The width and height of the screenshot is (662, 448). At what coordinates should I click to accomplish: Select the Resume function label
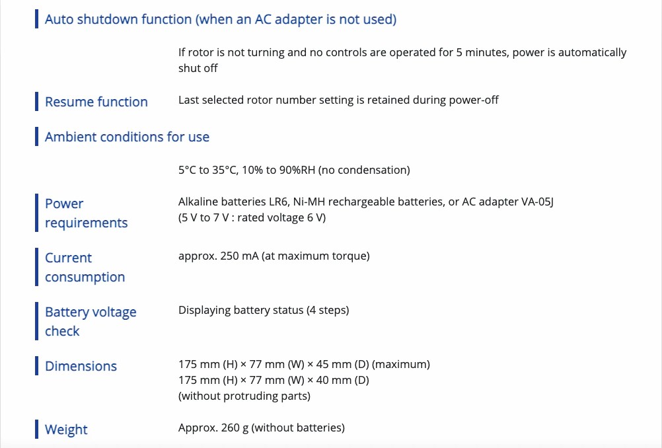[96, 102]
